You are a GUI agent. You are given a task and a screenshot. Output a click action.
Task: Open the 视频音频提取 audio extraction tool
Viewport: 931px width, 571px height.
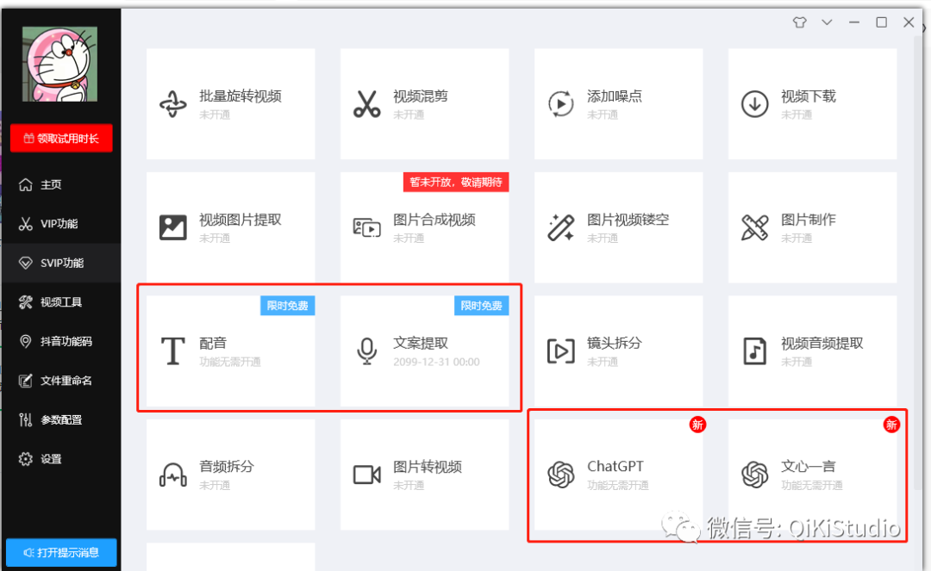tap(812, 350)
